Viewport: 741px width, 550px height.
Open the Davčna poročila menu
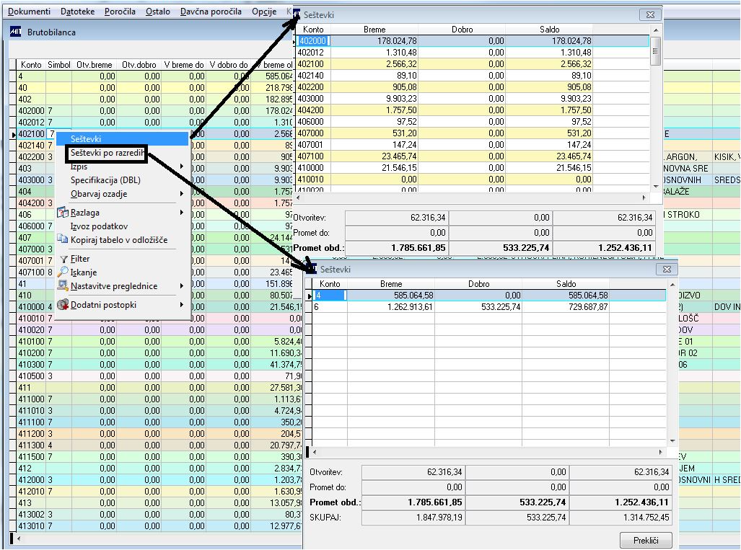(x=211, y=12)
